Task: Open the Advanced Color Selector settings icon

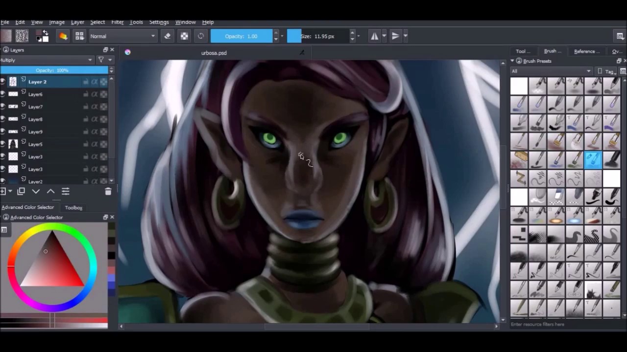Action: point(4,230)
